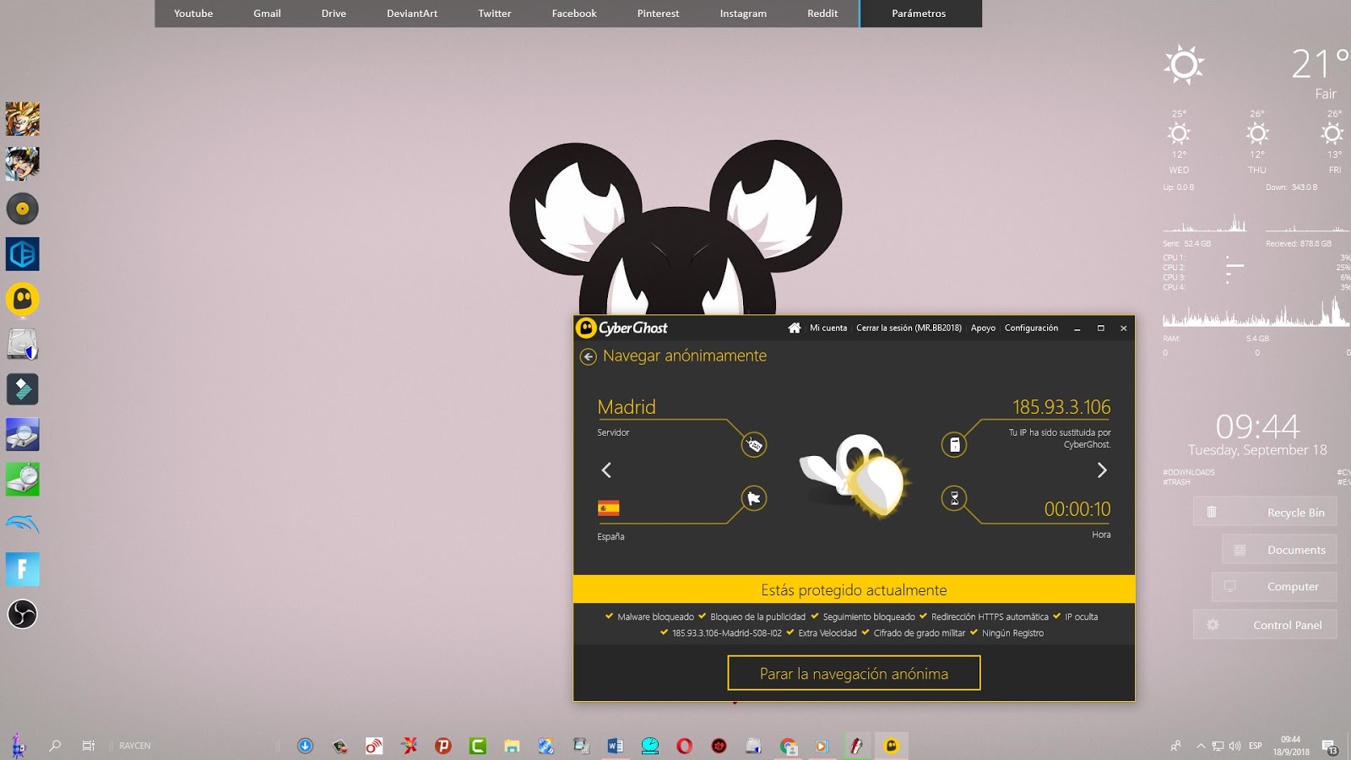1351x760 pixels.
Task: Open the CyberGhost home icon
Action: tap(795, 328)
